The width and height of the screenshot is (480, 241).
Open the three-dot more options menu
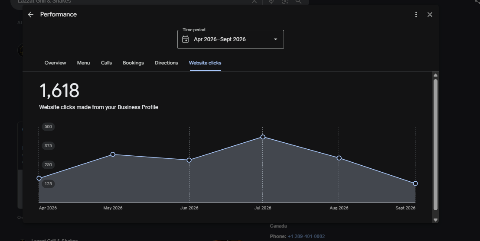point(416,15)
